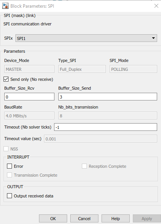The image size is (161, 224).
Task: Uncheck Send only (No receive)
Action: (6, 79)
